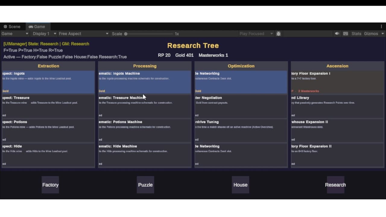Click the Active Factory:False debug line
Screen dimensions: 386x217
[x=65, y=57]
